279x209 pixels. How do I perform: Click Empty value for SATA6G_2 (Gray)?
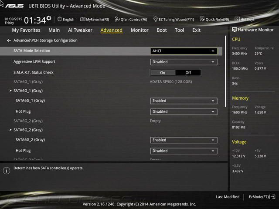point(155,121)
